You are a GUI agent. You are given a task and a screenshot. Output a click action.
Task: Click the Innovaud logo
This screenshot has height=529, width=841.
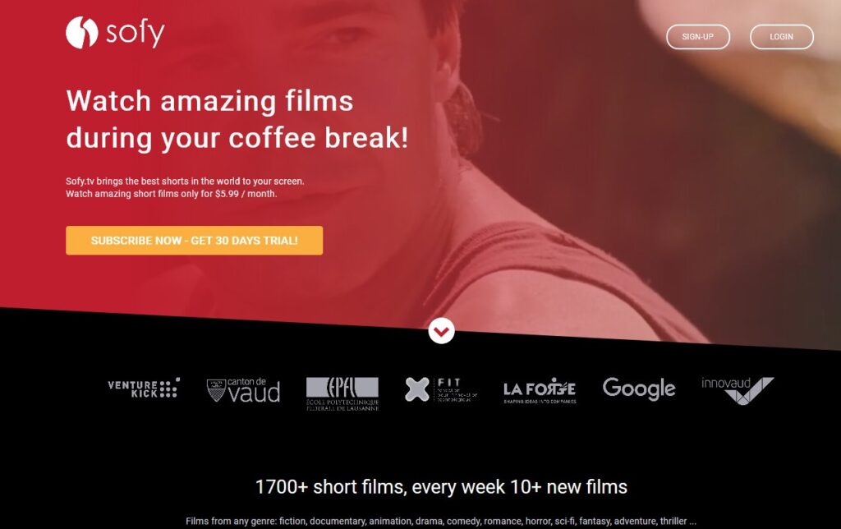tap(738, 390)
